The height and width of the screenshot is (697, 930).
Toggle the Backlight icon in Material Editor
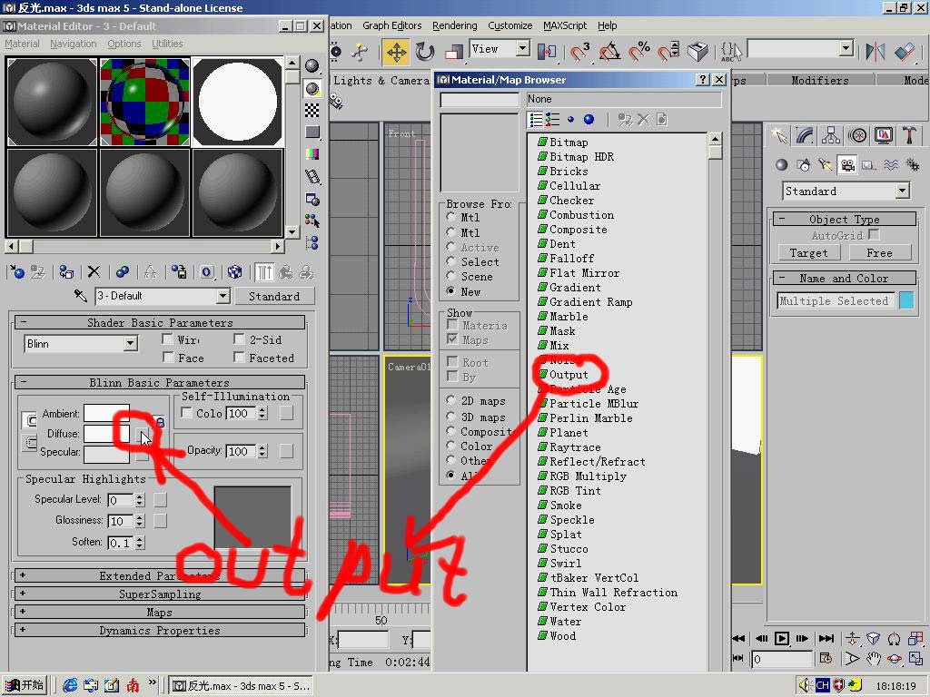coord(312,88)
